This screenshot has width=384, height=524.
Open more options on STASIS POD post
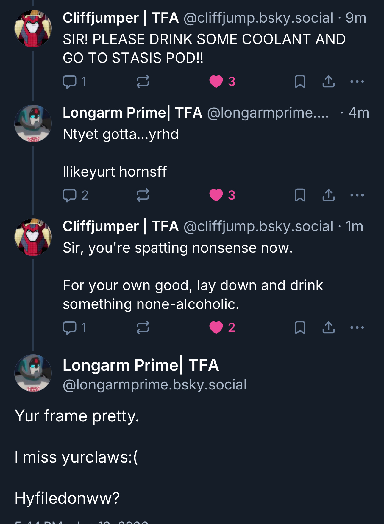point(357,81)
